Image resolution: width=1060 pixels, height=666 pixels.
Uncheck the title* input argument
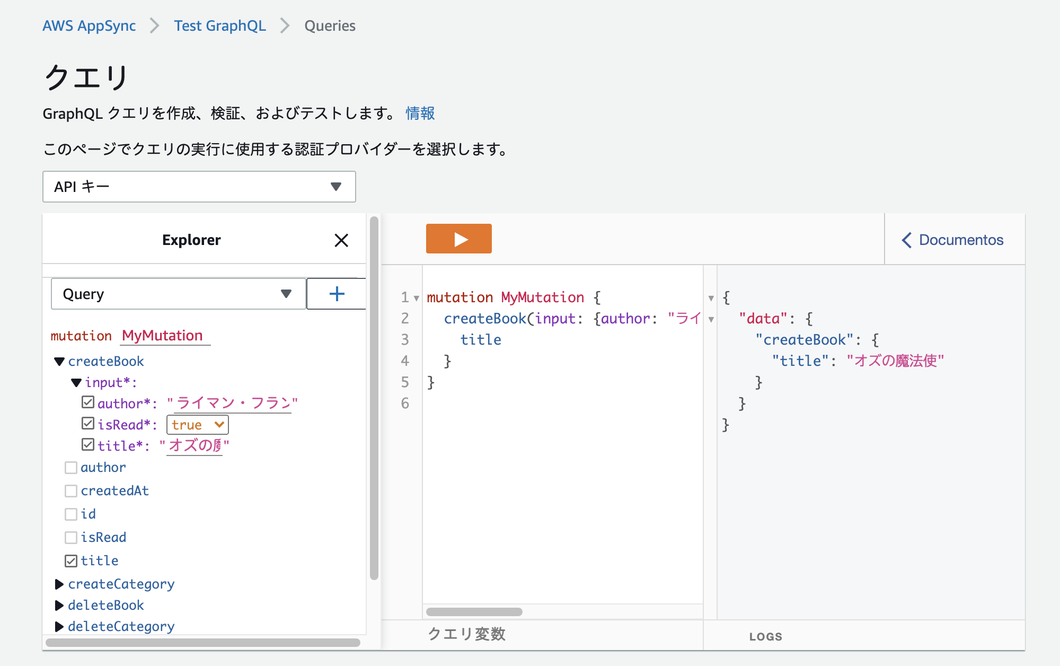[x=88, y=445]
